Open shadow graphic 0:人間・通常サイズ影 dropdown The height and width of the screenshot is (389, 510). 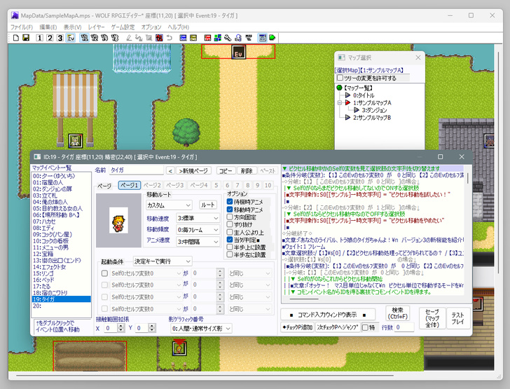click(x=201, y=329)
